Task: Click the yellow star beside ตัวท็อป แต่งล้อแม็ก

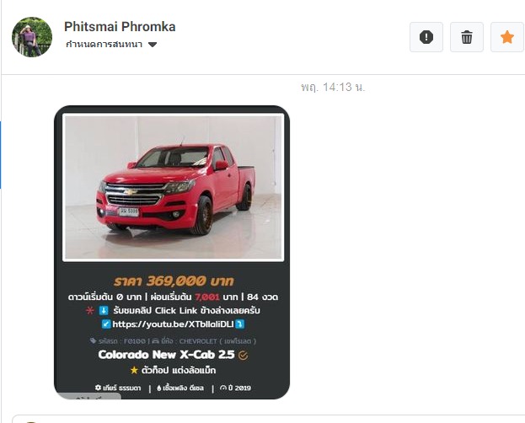Action: 134,371
